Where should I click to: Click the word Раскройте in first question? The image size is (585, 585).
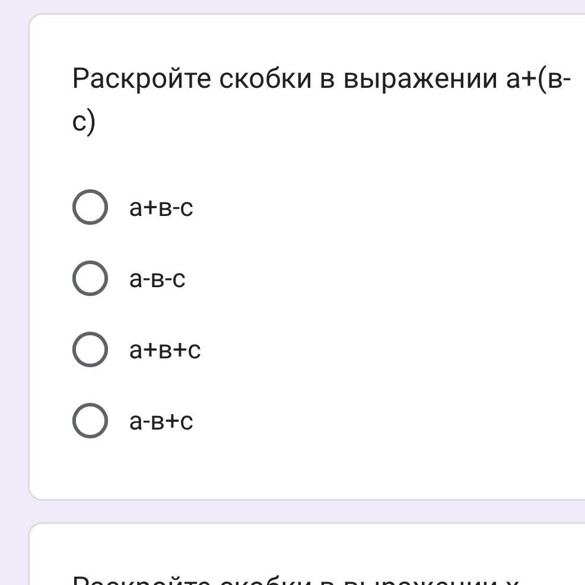[x=141, y=79]
